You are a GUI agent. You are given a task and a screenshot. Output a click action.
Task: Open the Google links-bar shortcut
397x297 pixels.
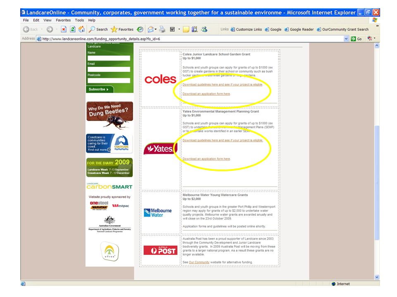click(x=273, y=29)
